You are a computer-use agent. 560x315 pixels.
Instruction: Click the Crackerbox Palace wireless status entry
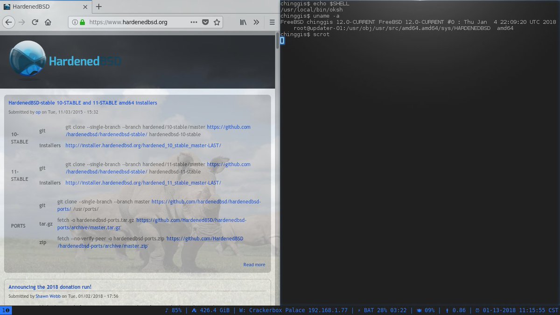click(293, 310)
